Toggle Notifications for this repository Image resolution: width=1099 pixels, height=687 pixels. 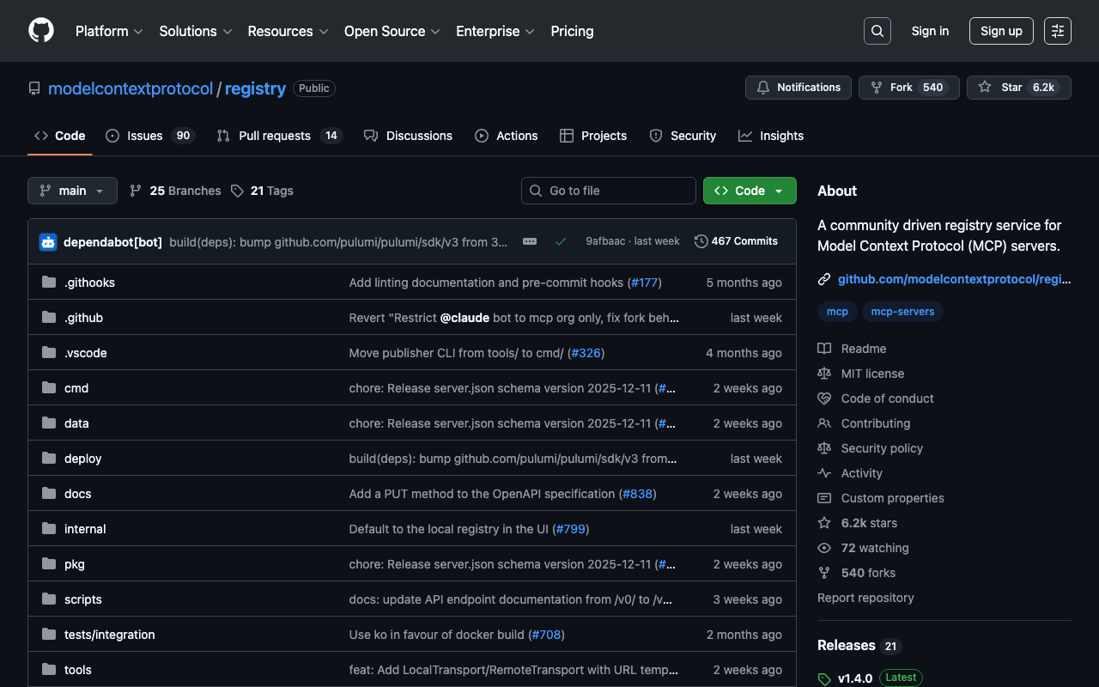(x=798, y=88)
